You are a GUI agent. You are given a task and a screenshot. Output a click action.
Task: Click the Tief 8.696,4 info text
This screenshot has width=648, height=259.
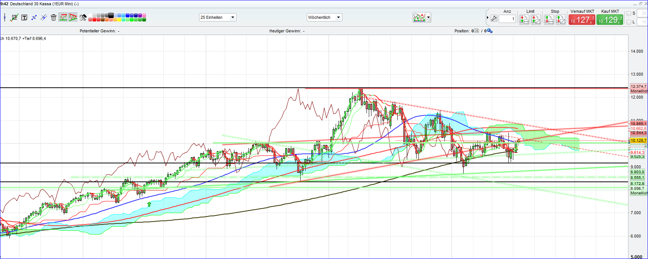pyautogui.click(x=35, y=38)
